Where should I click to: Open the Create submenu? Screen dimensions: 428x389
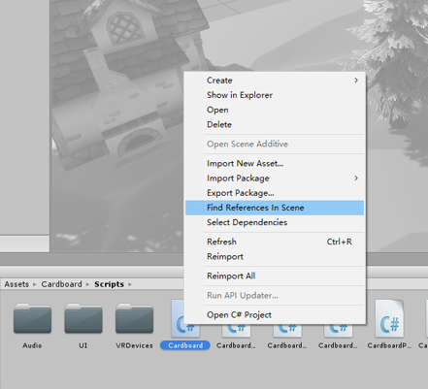pyautogui.click(x=275, y=81)
